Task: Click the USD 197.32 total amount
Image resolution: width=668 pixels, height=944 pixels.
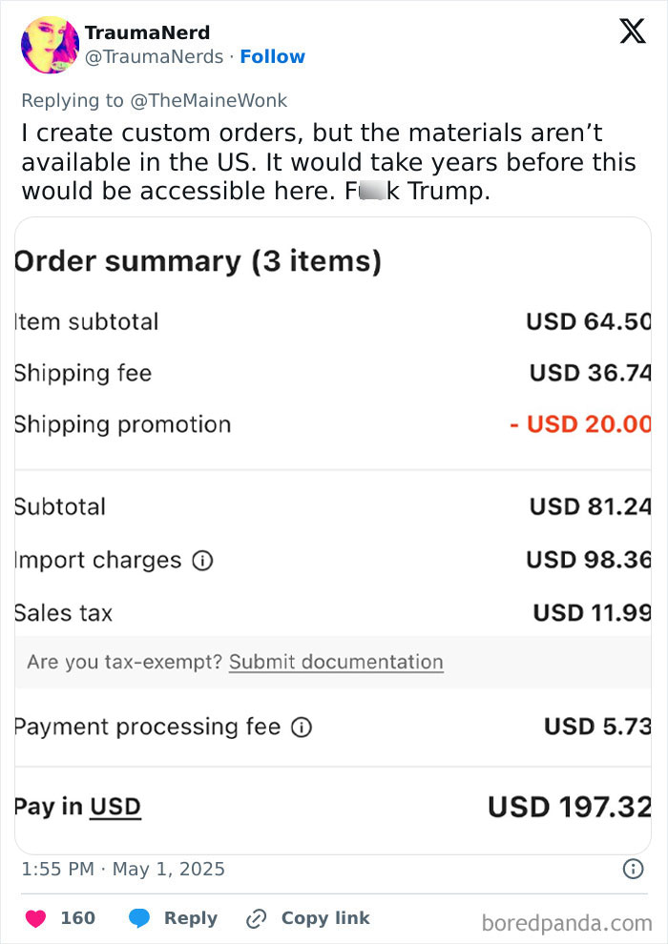Action: coord(569,807)
